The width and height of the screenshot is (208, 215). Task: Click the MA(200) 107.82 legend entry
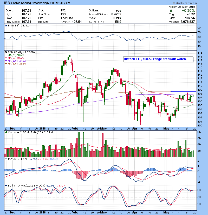[x=15, y=61]
